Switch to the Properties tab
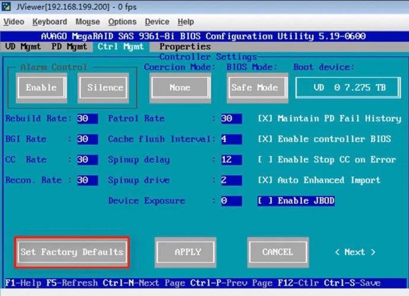 [185, 47]
